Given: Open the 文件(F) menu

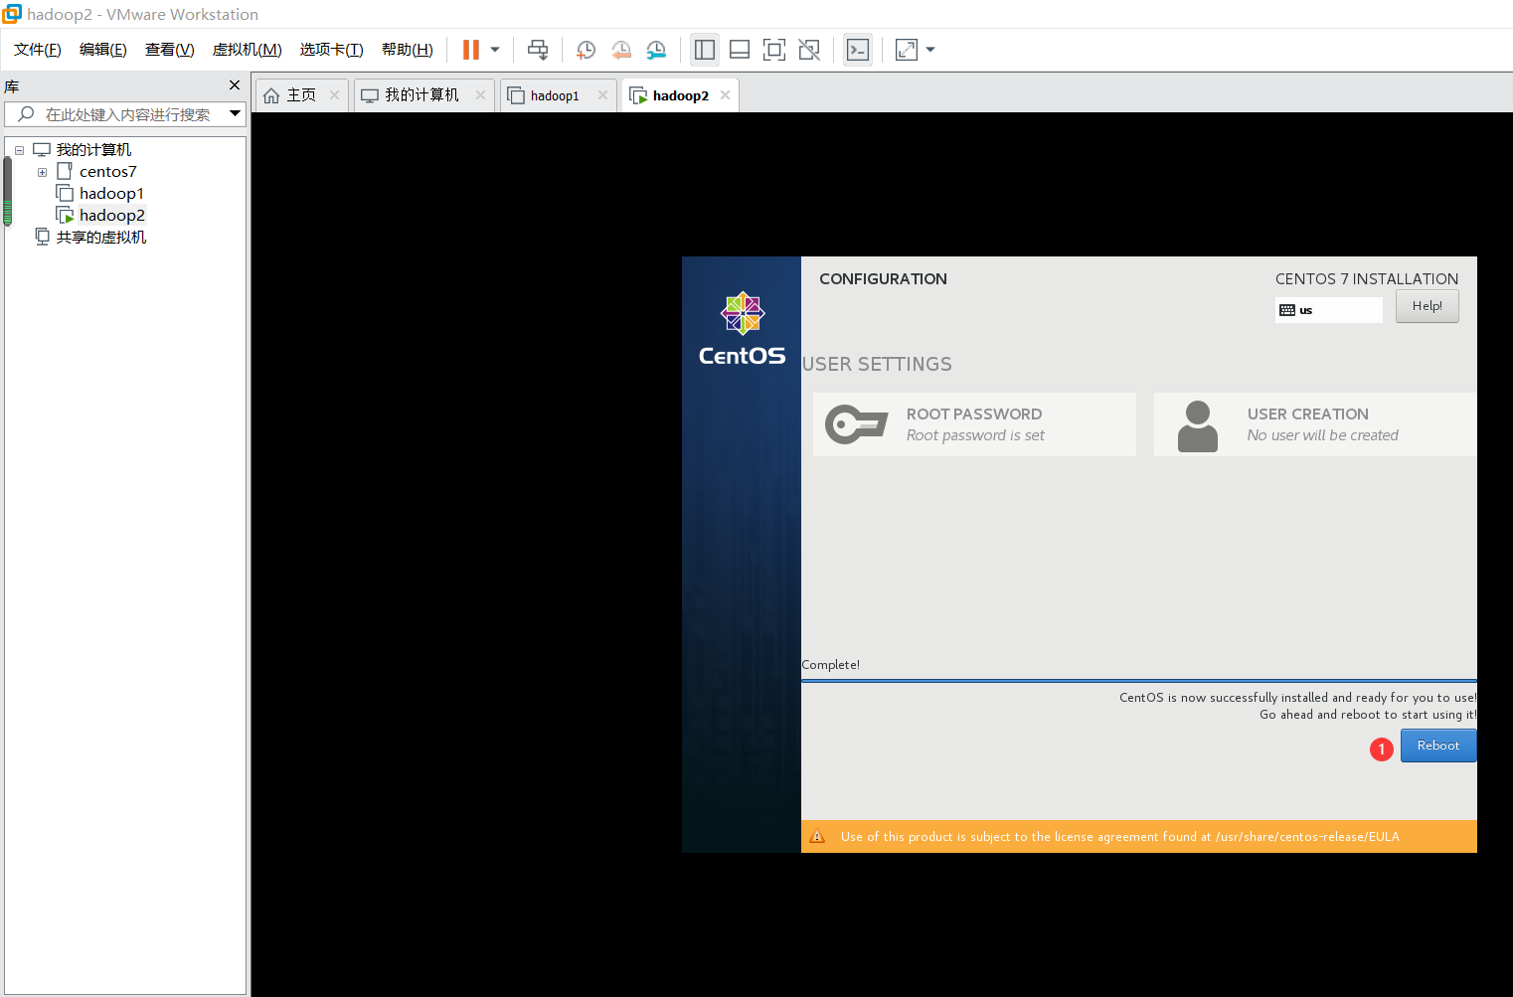Looking at the screenshot, I should (38, 50).
